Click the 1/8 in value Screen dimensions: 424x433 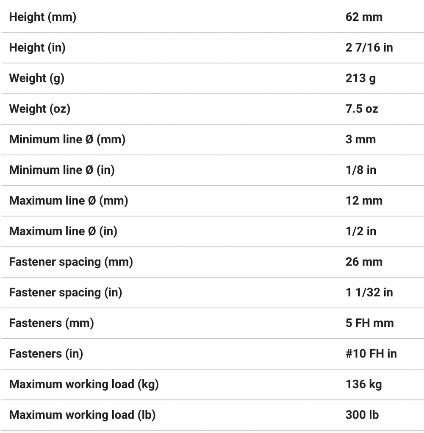[361, 170]
